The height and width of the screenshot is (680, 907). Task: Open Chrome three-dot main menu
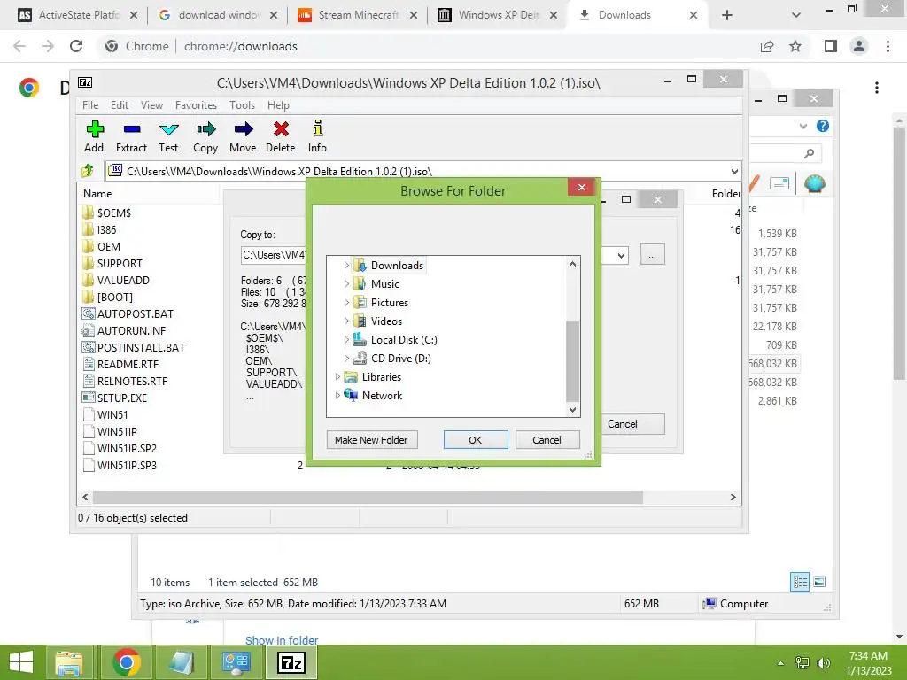coord(888,46)
